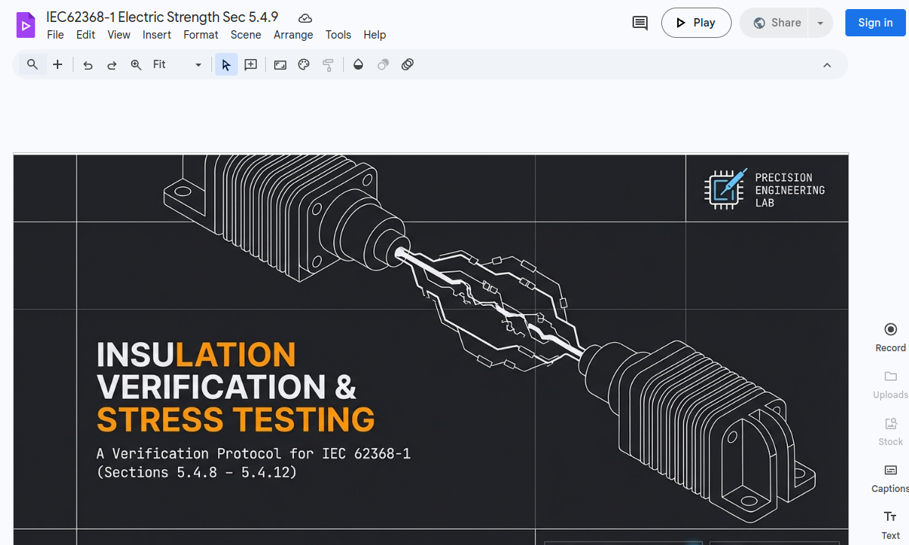Click the search menus magnifier icon
This screenshot has width=909, height=545.
tap(33, 65)
